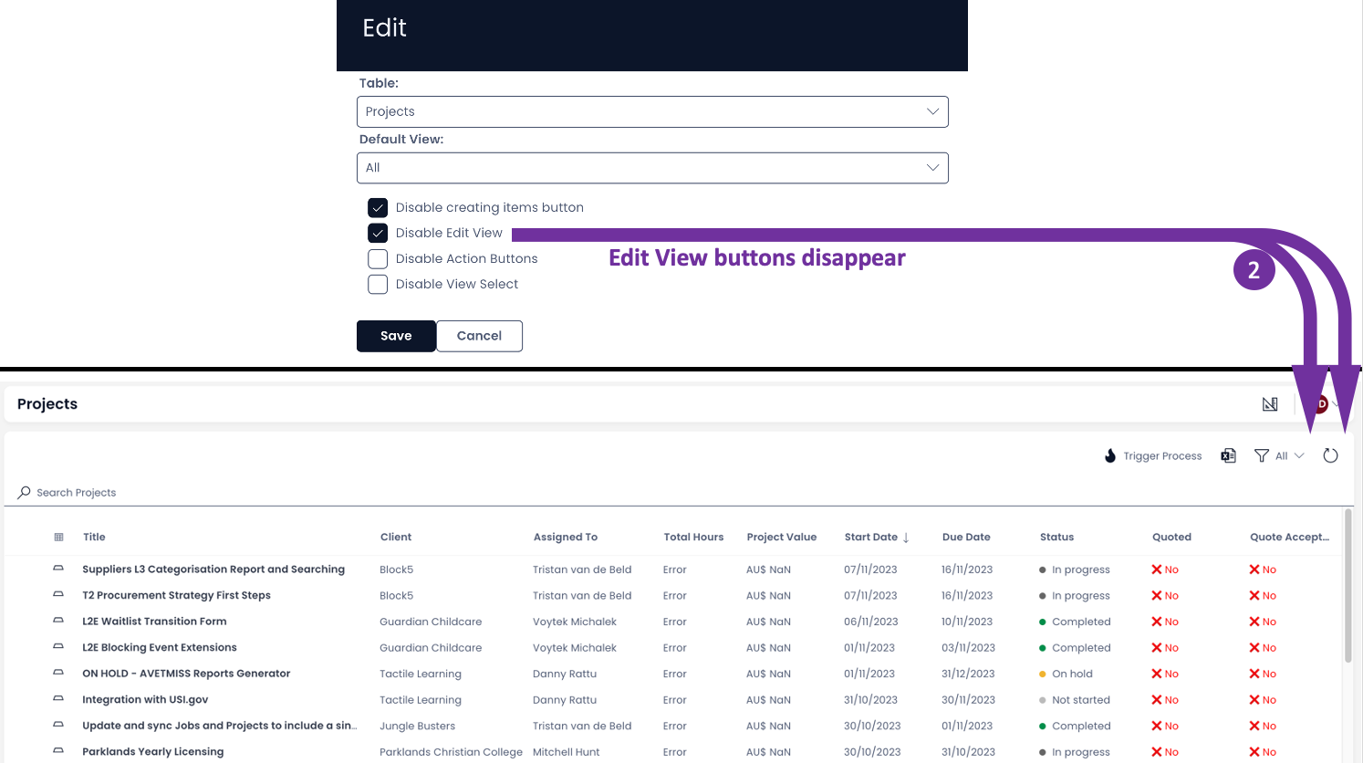Click the row icon for T2 Procurement Strategy

coord(58,595)
